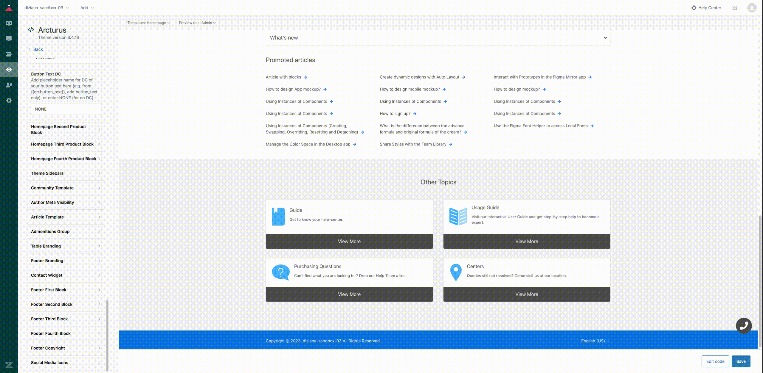Expand the Footer Fourth Block section
Image resolution: width=763 pixels, height=373 pixels.
point(66,334)
